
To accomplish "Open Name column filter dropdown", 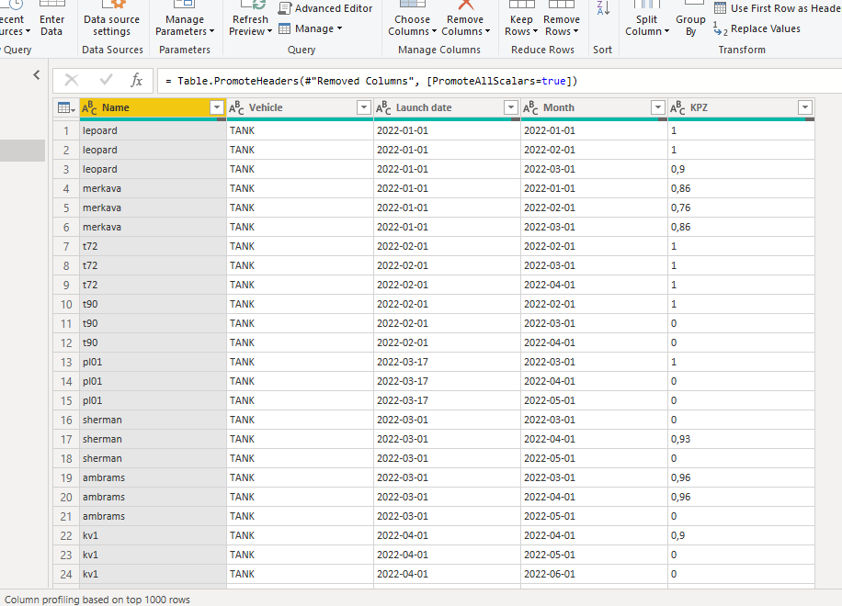I will click(x=216, y=107).
